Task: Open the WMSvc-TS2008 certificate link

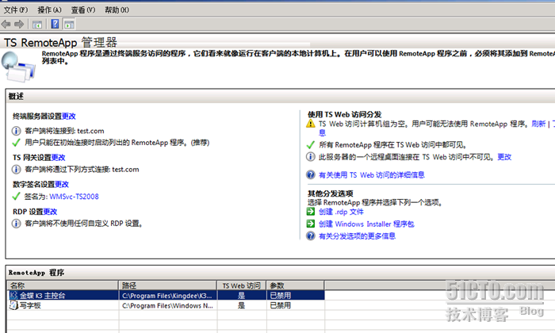Action: click(x=74, y=197)
